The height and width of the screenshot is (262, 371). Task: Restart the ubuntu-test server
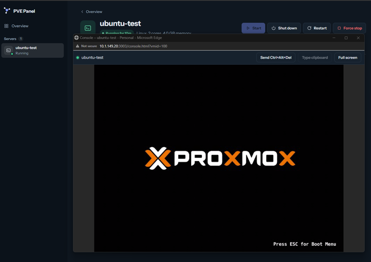pos(317,28)
